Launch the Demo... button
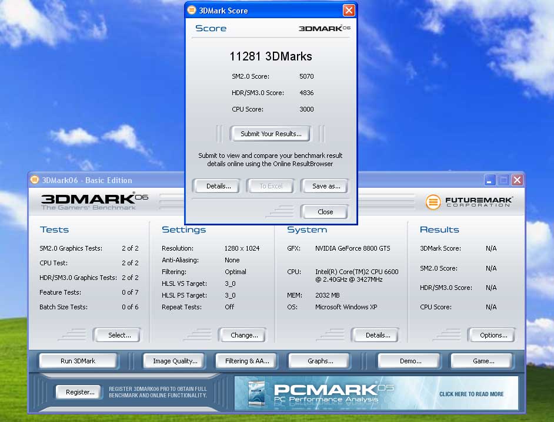The height and width of the screenshot is (422, 554). click(x=410, y=361)
